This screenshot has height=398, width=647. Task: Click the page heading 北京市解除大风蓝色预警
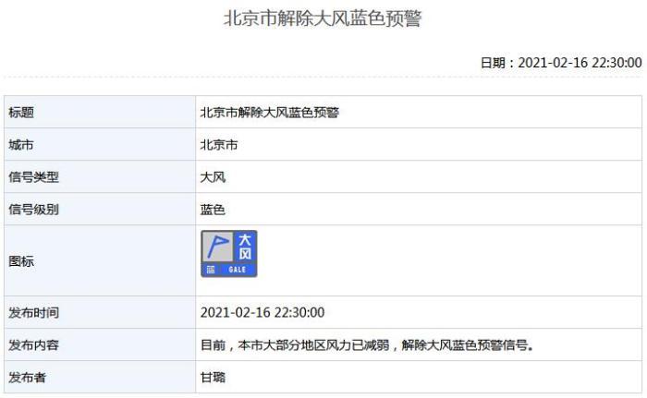click(x=323, y=18)
